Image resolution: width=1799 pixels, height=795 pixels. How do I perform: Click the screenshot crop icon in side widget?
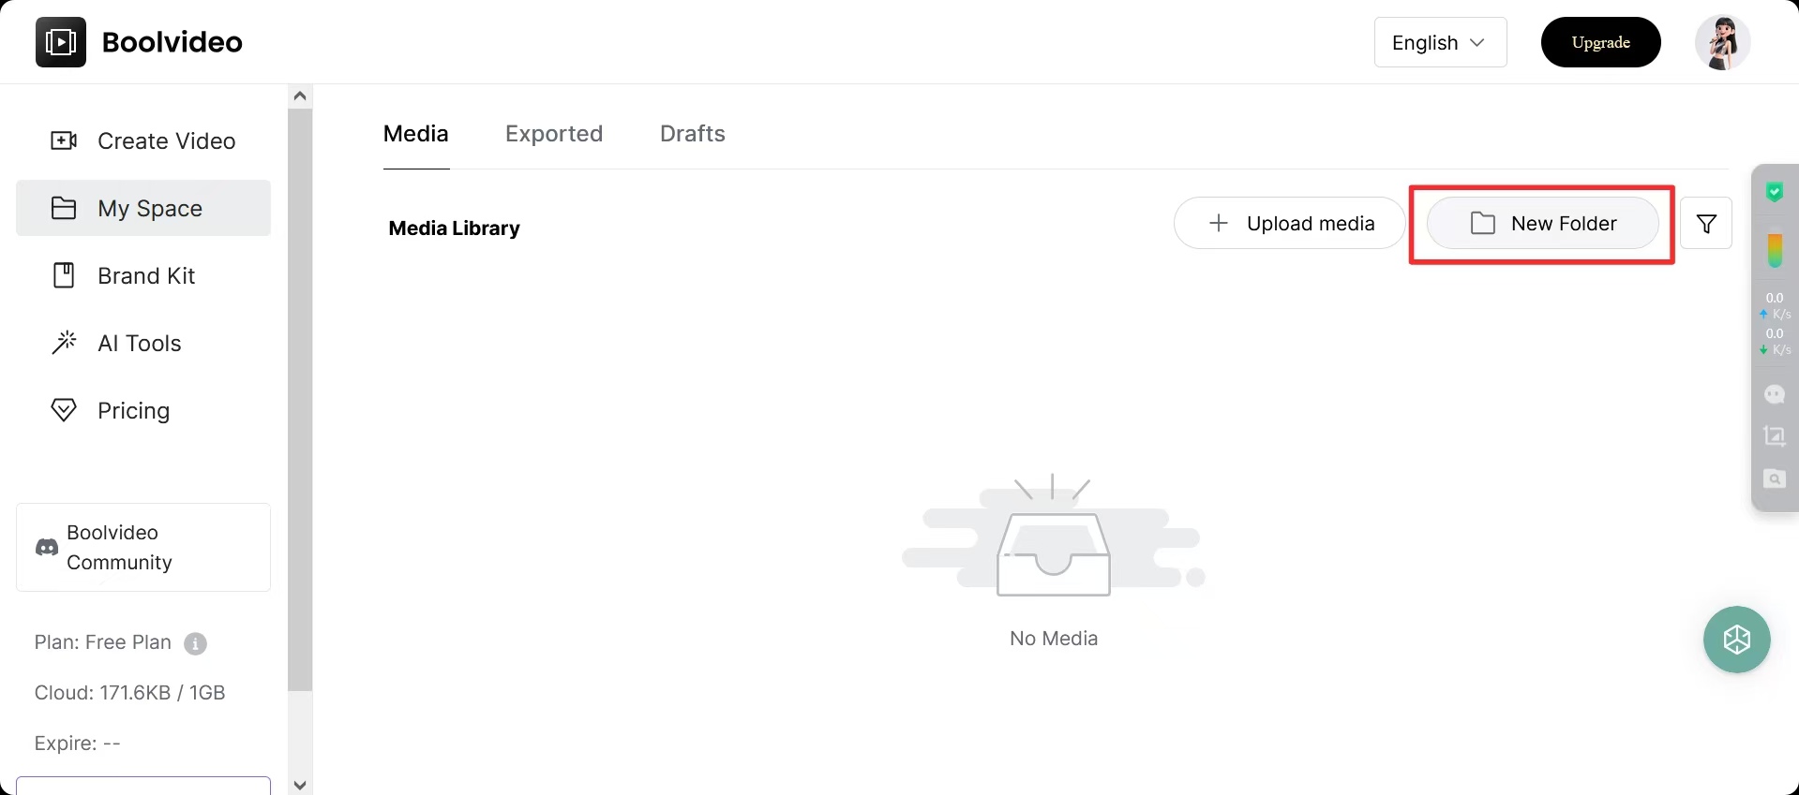click(1774, 436)
